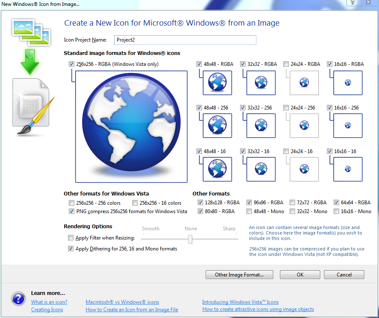Open the 'What is an icon?' link
This screenshot has height=318, width=379.
pyautogui.click(x=49, y=302)
